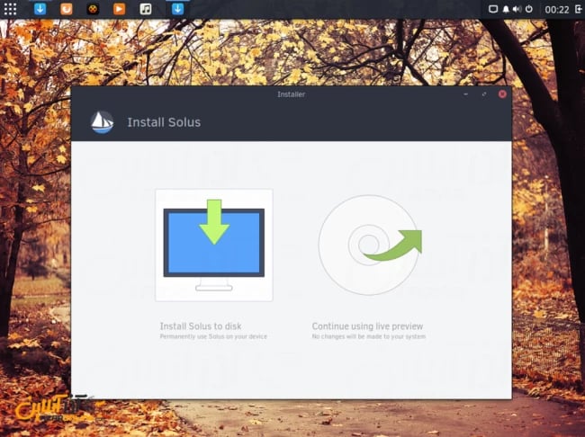Launch the installer icon beside the applications grid
The image size is (585, 437).
tap(40, 9)
